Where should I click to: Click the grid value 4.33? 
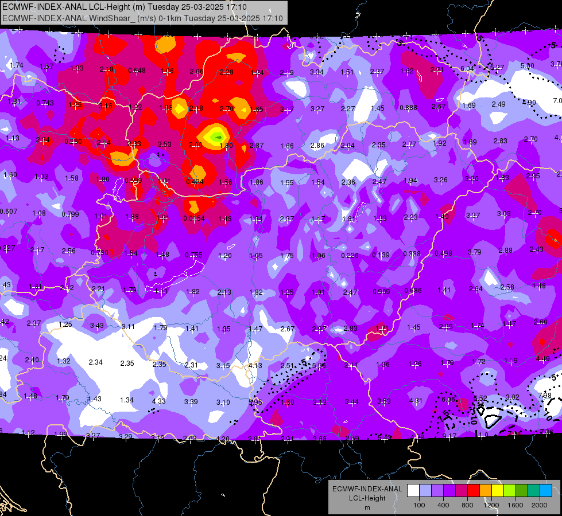click(x=159, y=401)
